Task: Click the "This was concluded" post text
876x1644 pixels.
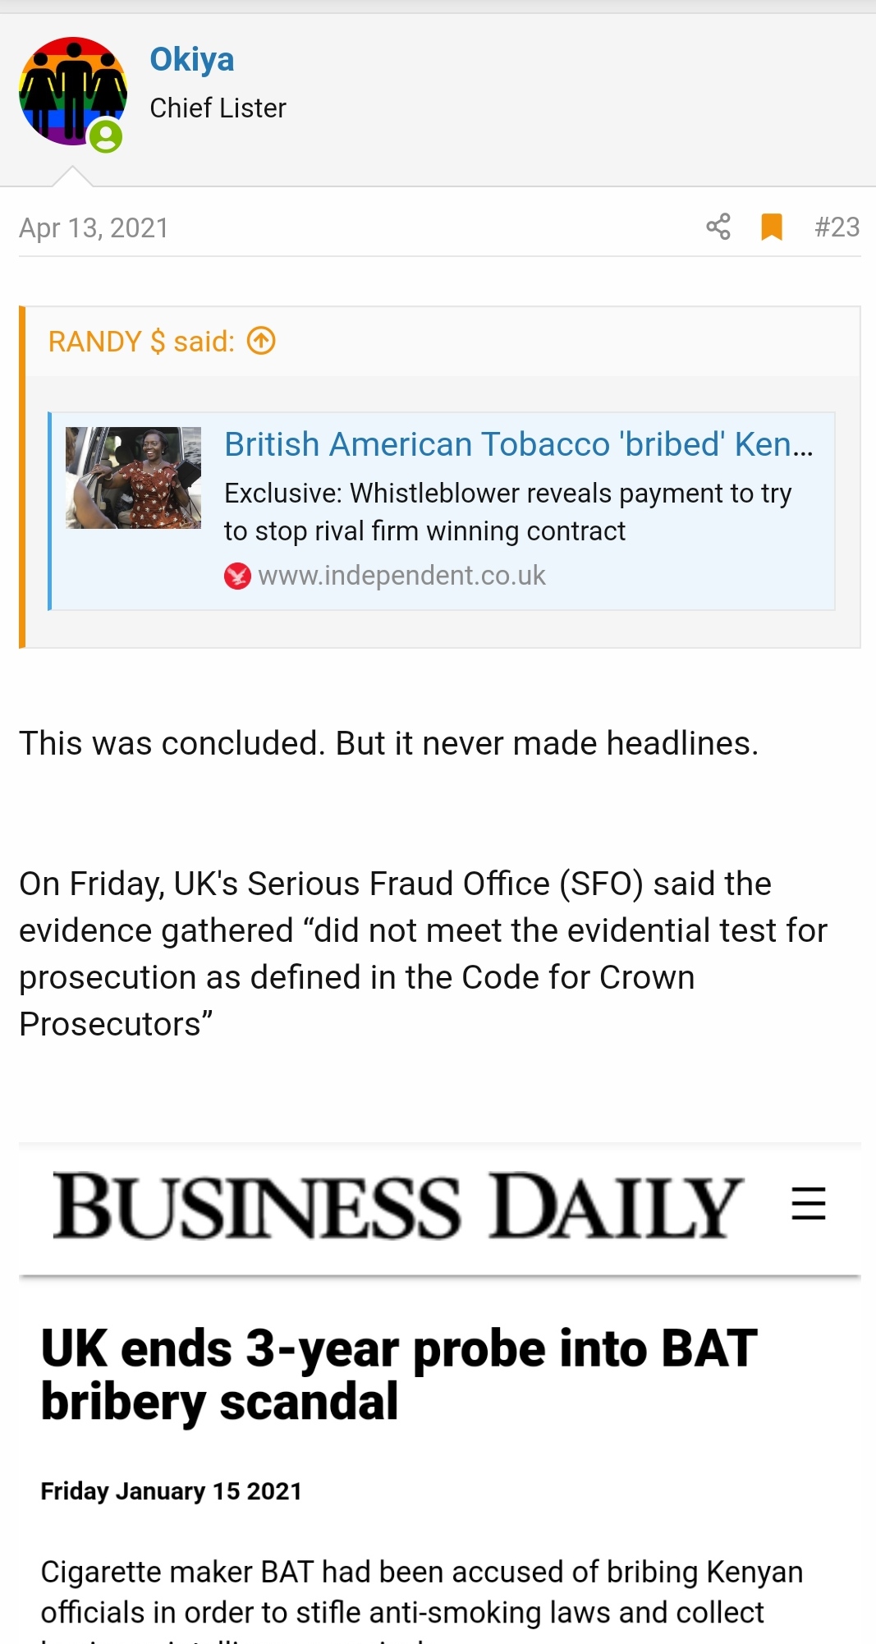Action: (x=388, y=743)
